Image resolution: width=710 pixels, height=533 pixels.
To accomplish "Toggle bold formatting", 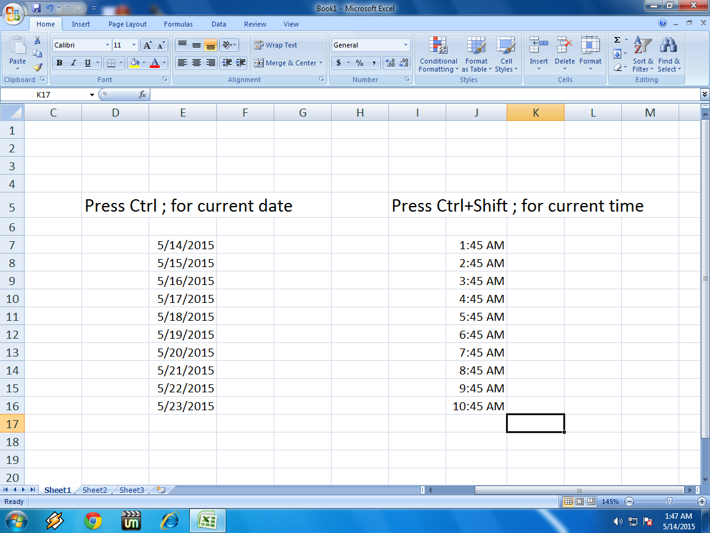I will pyautogui.click(x=59, y=62).
